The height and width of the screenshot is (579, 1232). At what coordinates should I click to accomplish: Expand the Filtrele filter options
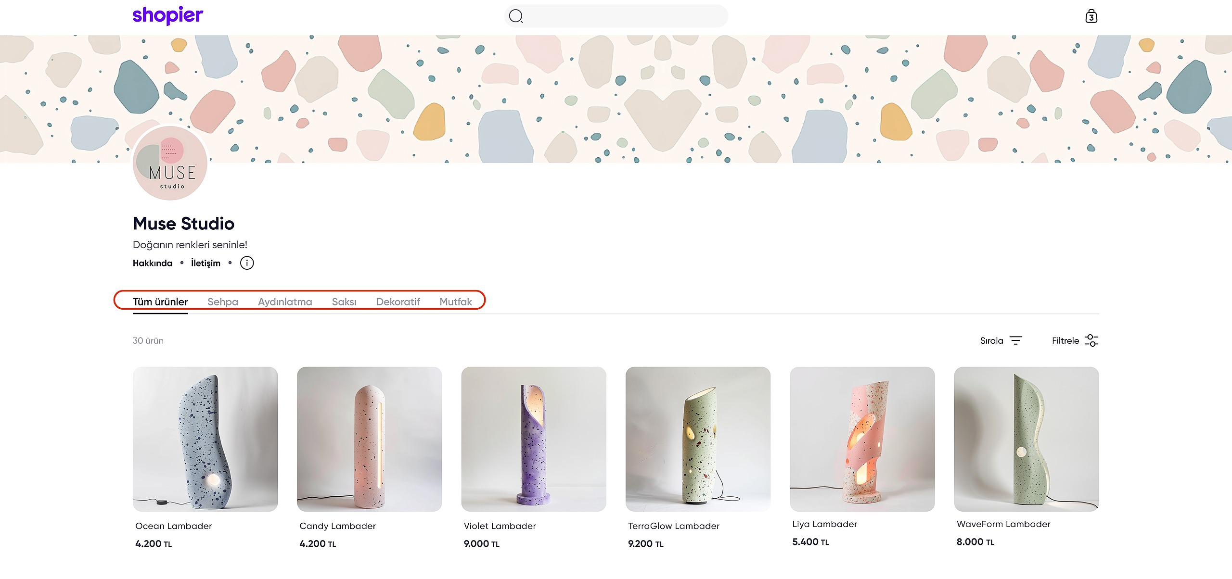click(1065, 340)
